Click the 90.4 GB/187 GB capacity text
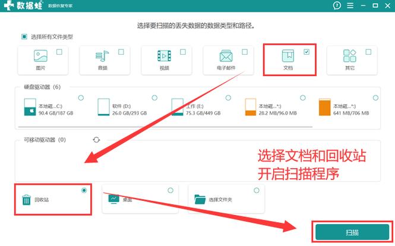 (x=56, y=113)
